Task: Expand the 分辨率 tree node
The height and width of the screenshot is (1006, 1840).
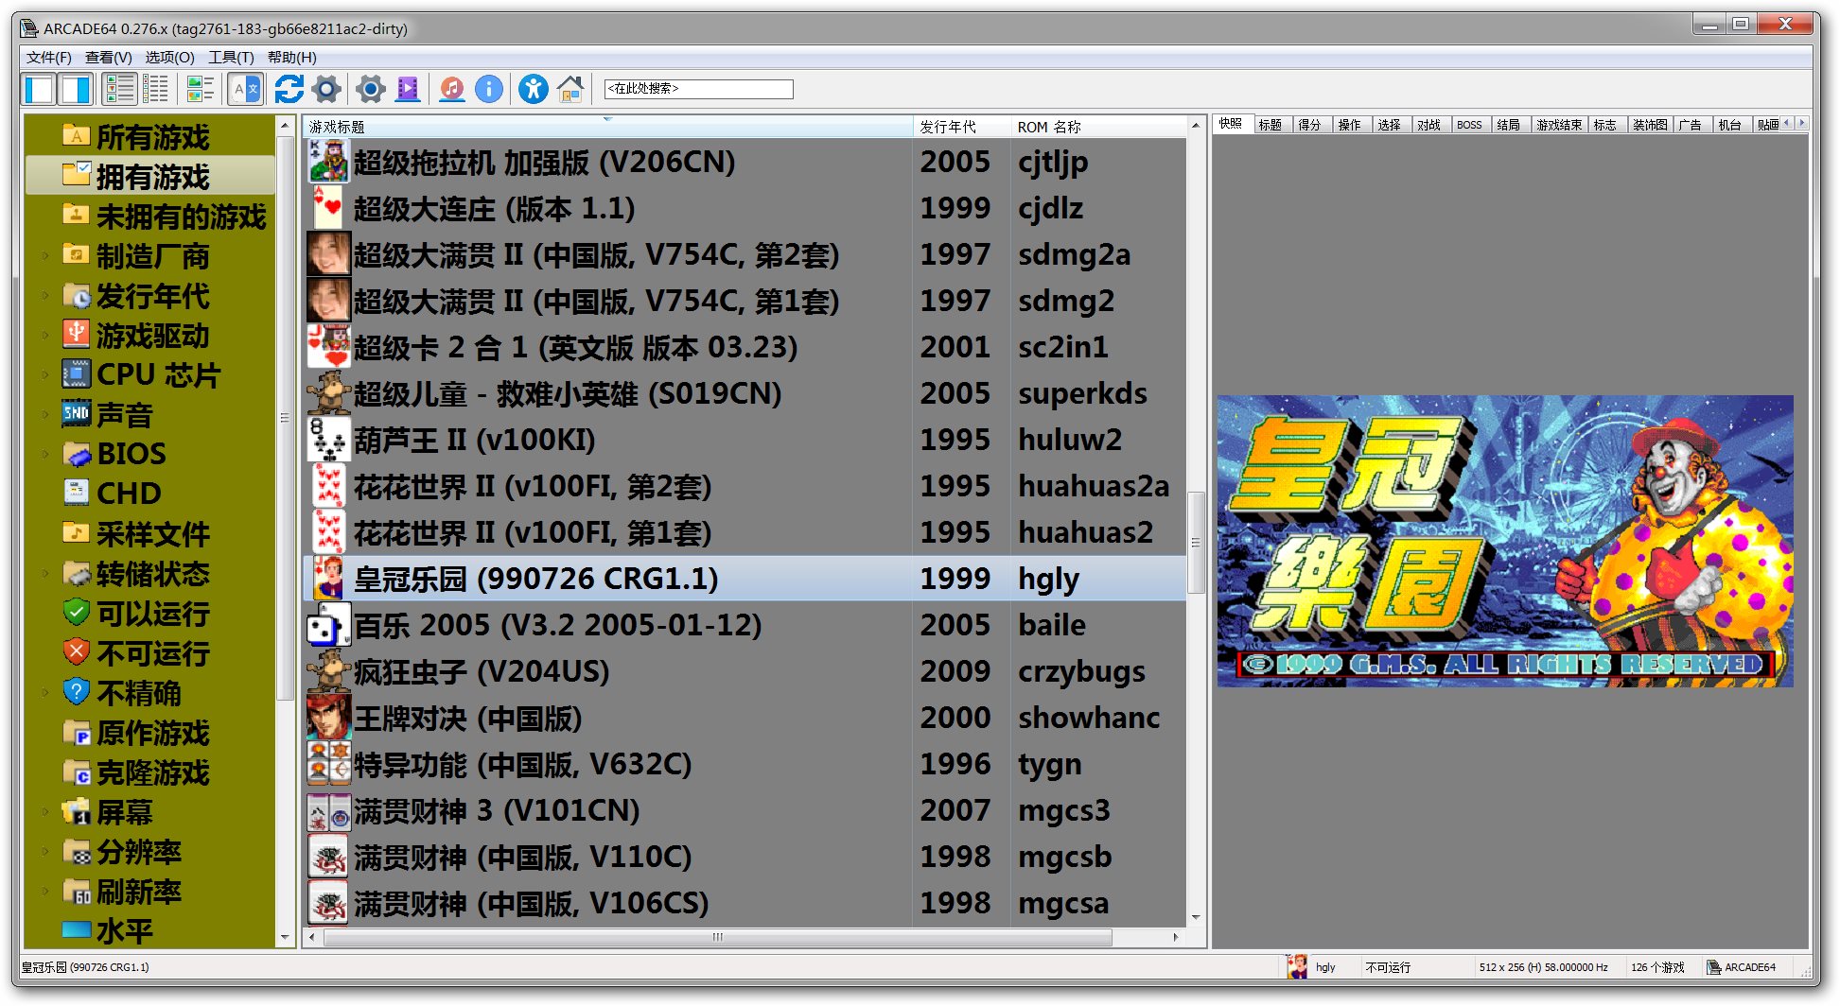Action: point(44,852)
